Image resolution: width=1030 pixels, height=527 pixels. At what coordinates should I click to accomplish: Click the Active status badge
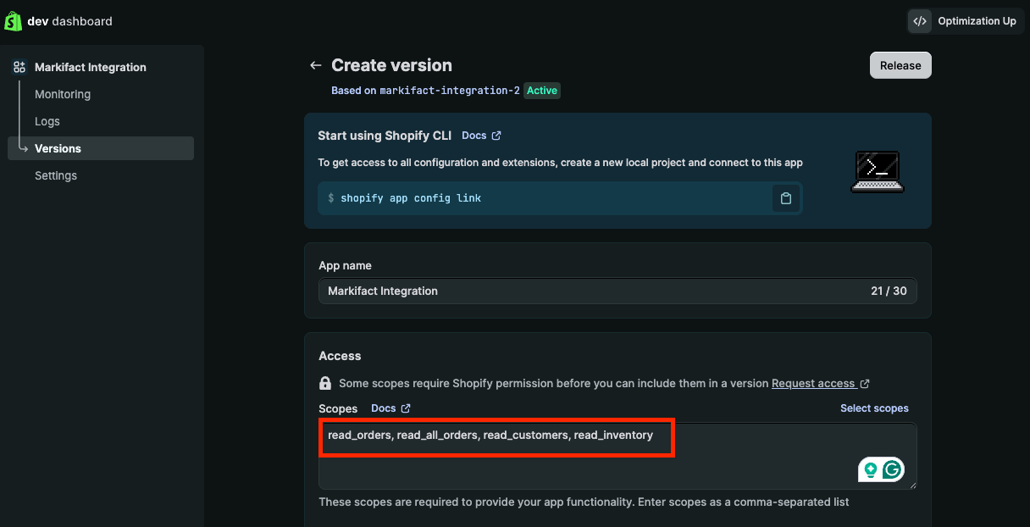[x=542, y=91]
